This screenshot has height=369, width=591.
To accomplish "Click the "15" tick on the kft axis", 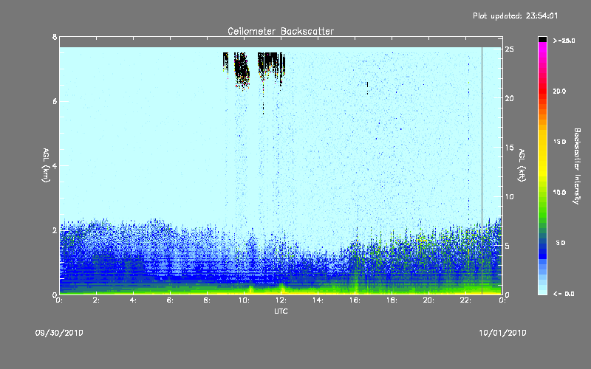I will [509, 148].
